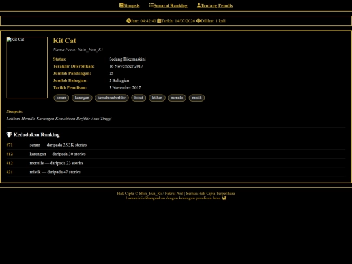Select the kitcat tag
The height and width of the screenshot is (264, 352).
click(x=138, y=98)
